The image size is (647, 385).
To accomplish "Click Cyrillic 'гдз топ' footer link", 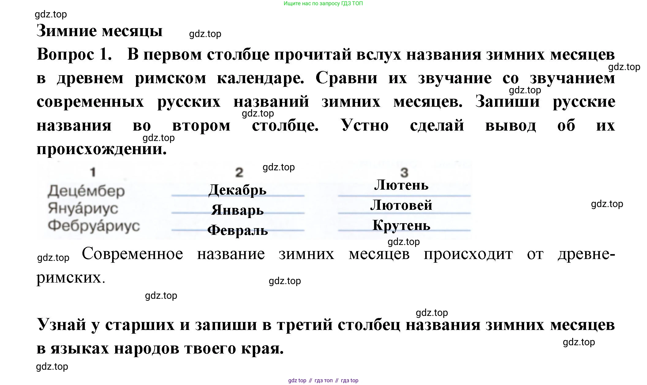I will click(x=323, y=380).
